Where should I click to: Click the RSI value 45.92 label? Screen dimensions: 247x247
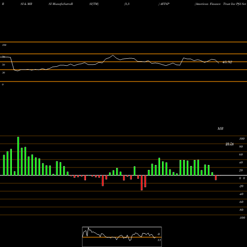227,62
